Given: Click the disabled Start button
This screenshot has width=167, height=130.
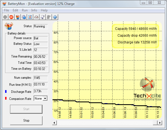Looking at the screenshot, I should (x=26, y=109).
